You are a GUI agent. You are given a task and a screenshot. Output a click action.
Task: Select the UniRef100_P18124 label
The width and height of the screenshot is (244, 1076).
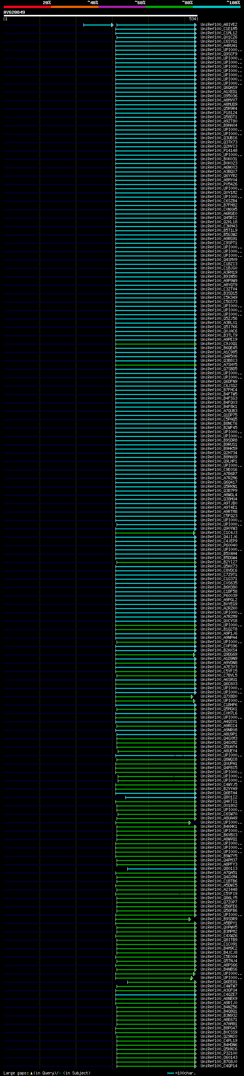[x=218, y=113]
